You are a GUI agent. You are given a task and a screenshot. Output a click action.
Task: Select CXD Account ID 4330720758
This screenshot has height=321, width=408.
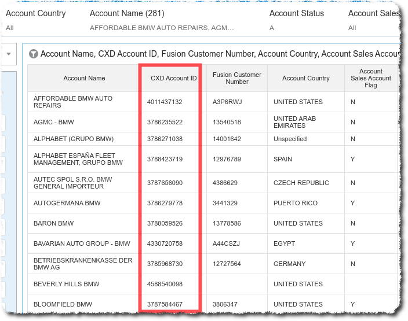click(165, 243)
